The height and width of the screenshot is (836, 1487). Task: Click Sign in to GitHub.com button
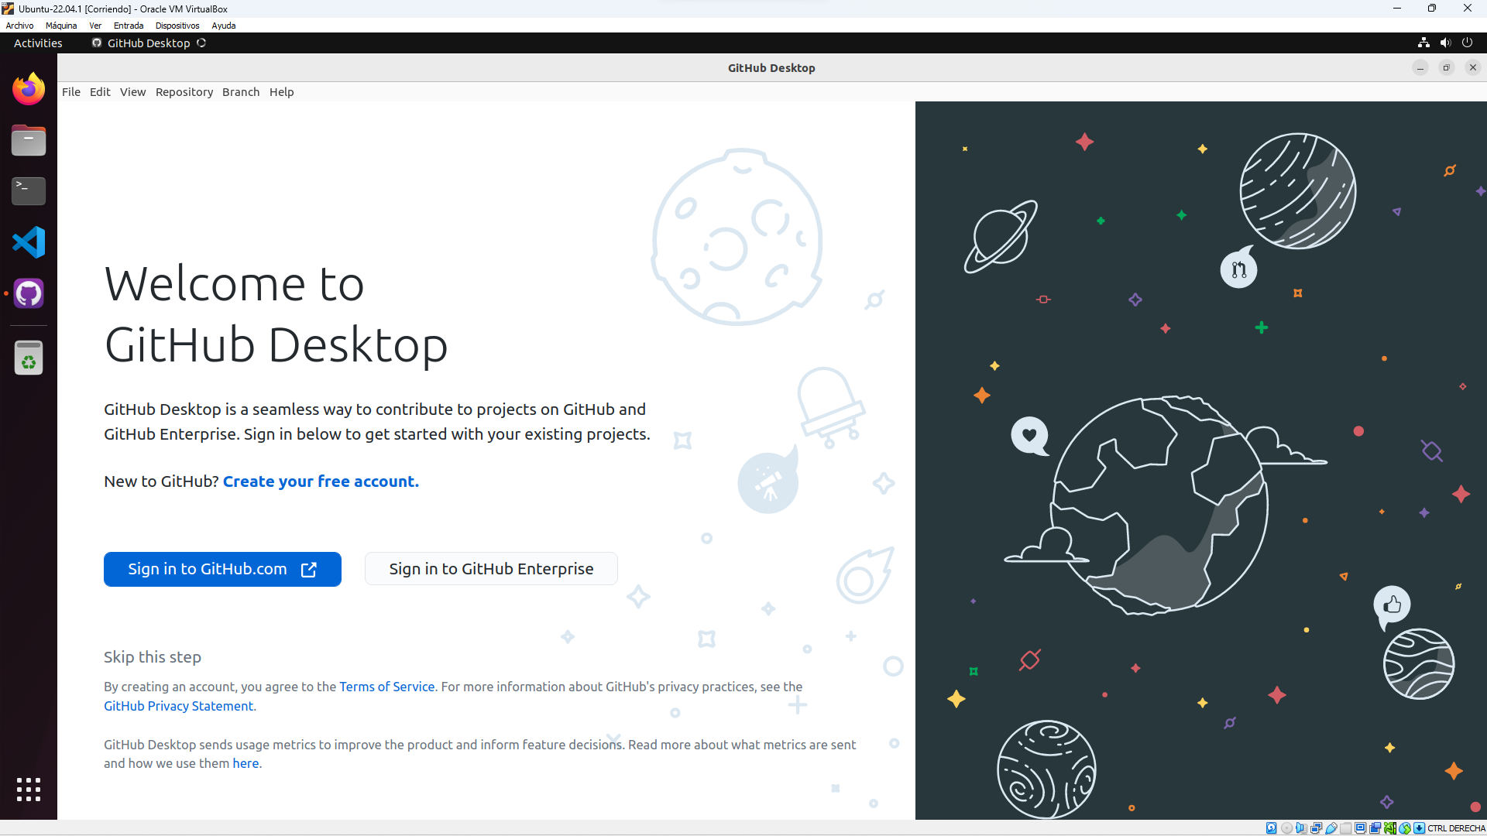(222, 569)
